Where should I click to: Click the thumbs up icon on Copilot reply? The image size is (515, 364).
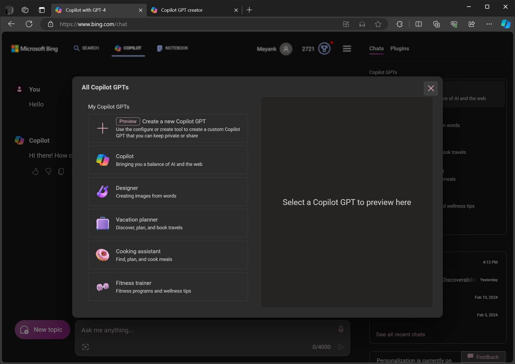35,171
